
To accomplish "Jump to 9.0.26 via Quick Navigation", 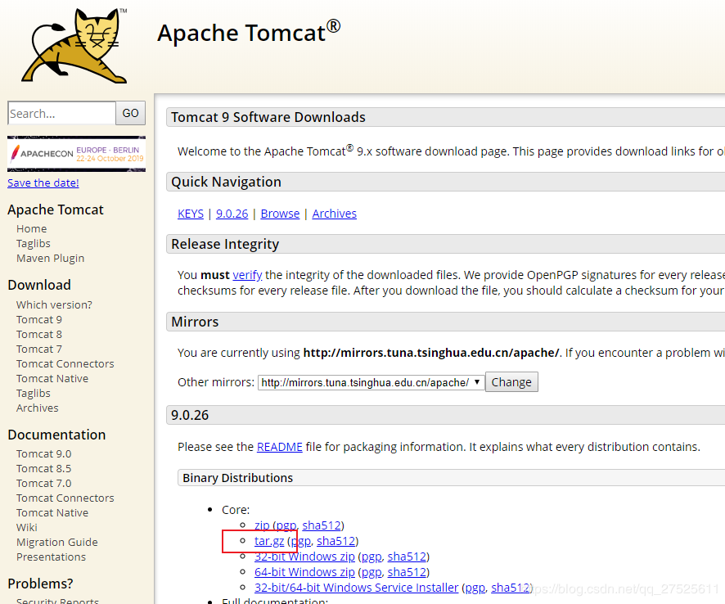I will click(x=232, y=214).
